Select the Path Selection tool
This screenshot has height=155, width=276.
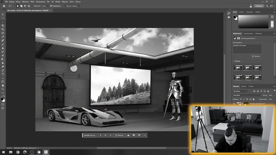coord(3,77)
